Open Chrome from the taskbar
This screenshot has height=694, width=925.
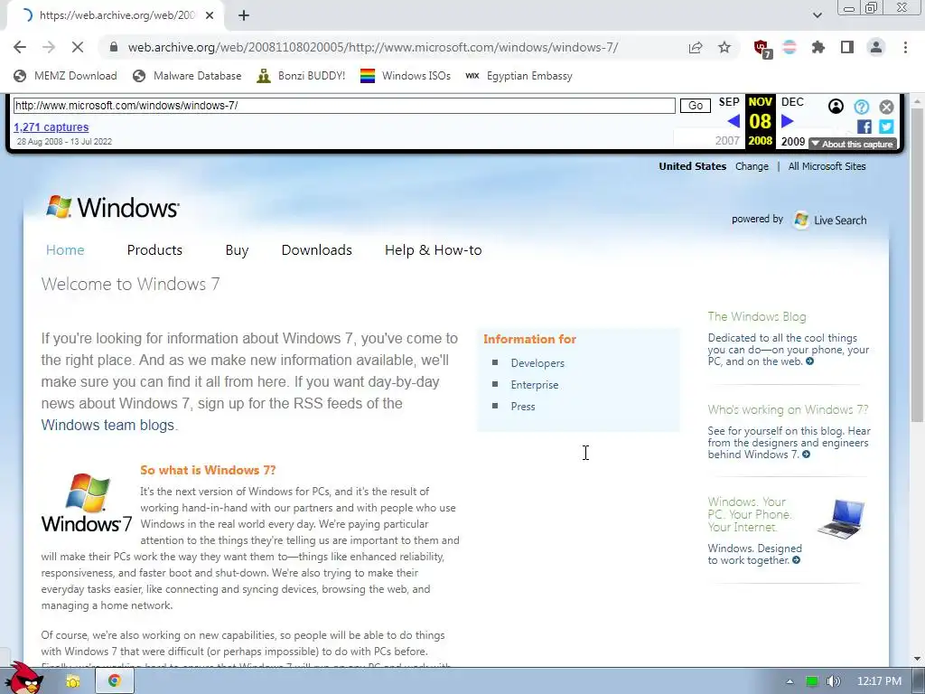coord(115,681)
